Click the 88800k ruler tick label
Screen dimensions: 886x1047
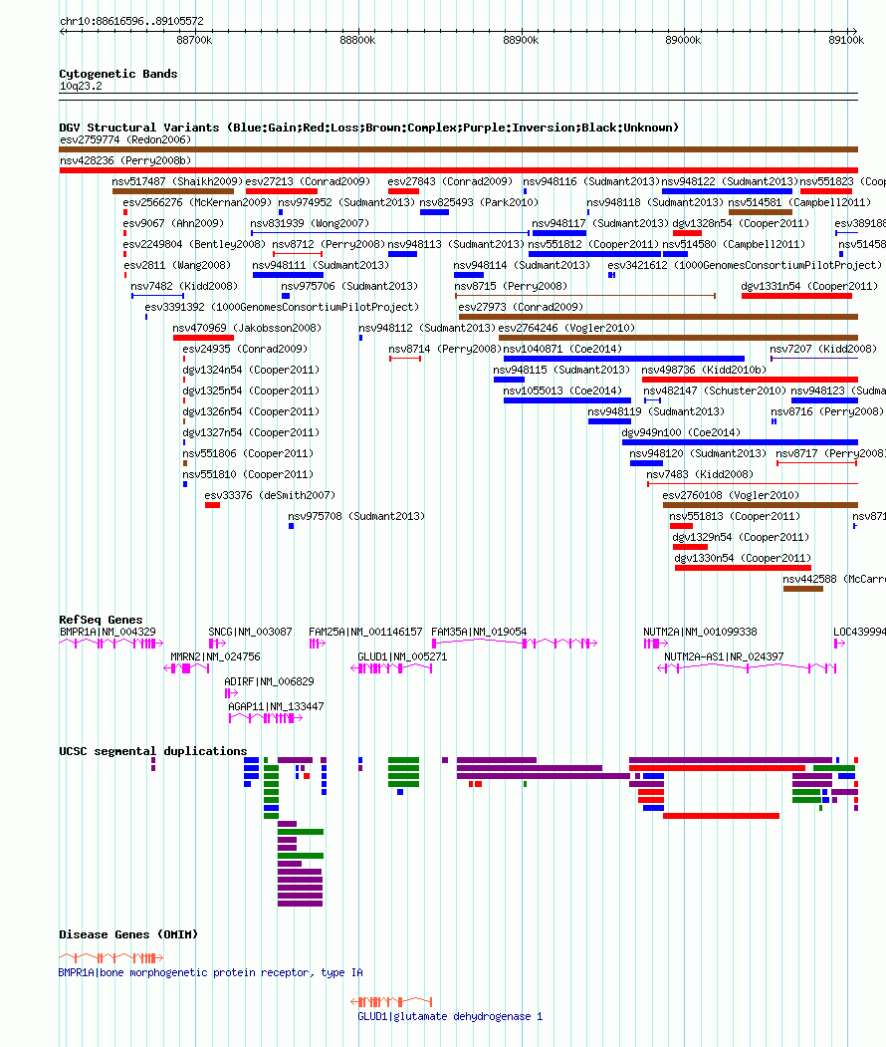pos(357,40)
